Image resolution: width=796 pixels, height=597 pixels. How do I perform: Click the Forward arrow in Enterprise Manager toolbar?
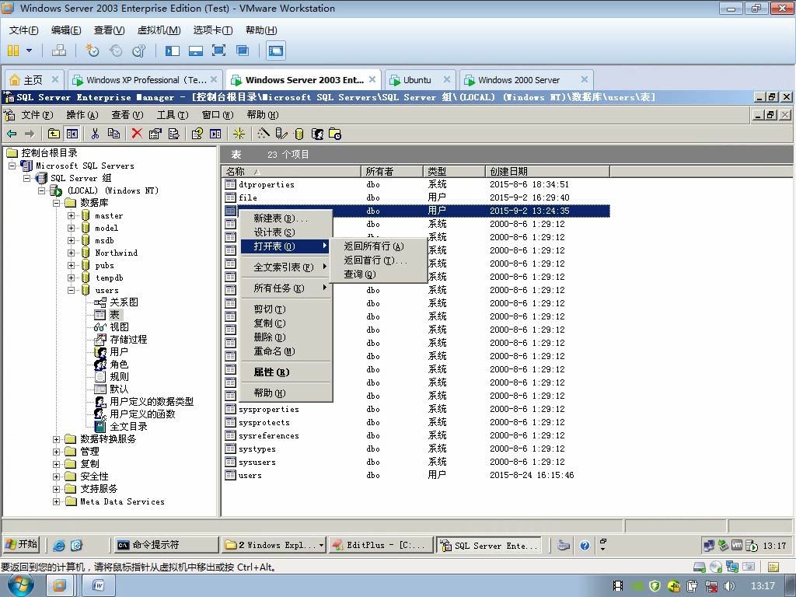(30, 134)
